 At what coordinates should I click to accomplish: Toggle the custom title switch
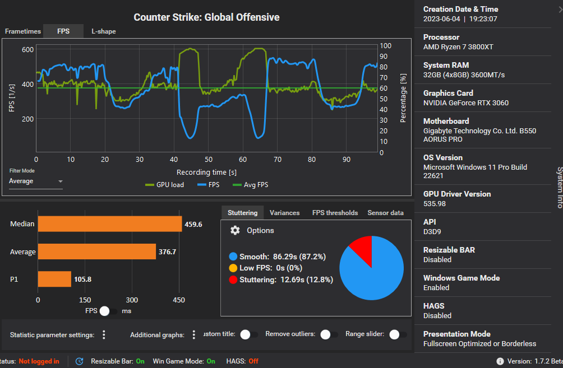tap(249, 334)
